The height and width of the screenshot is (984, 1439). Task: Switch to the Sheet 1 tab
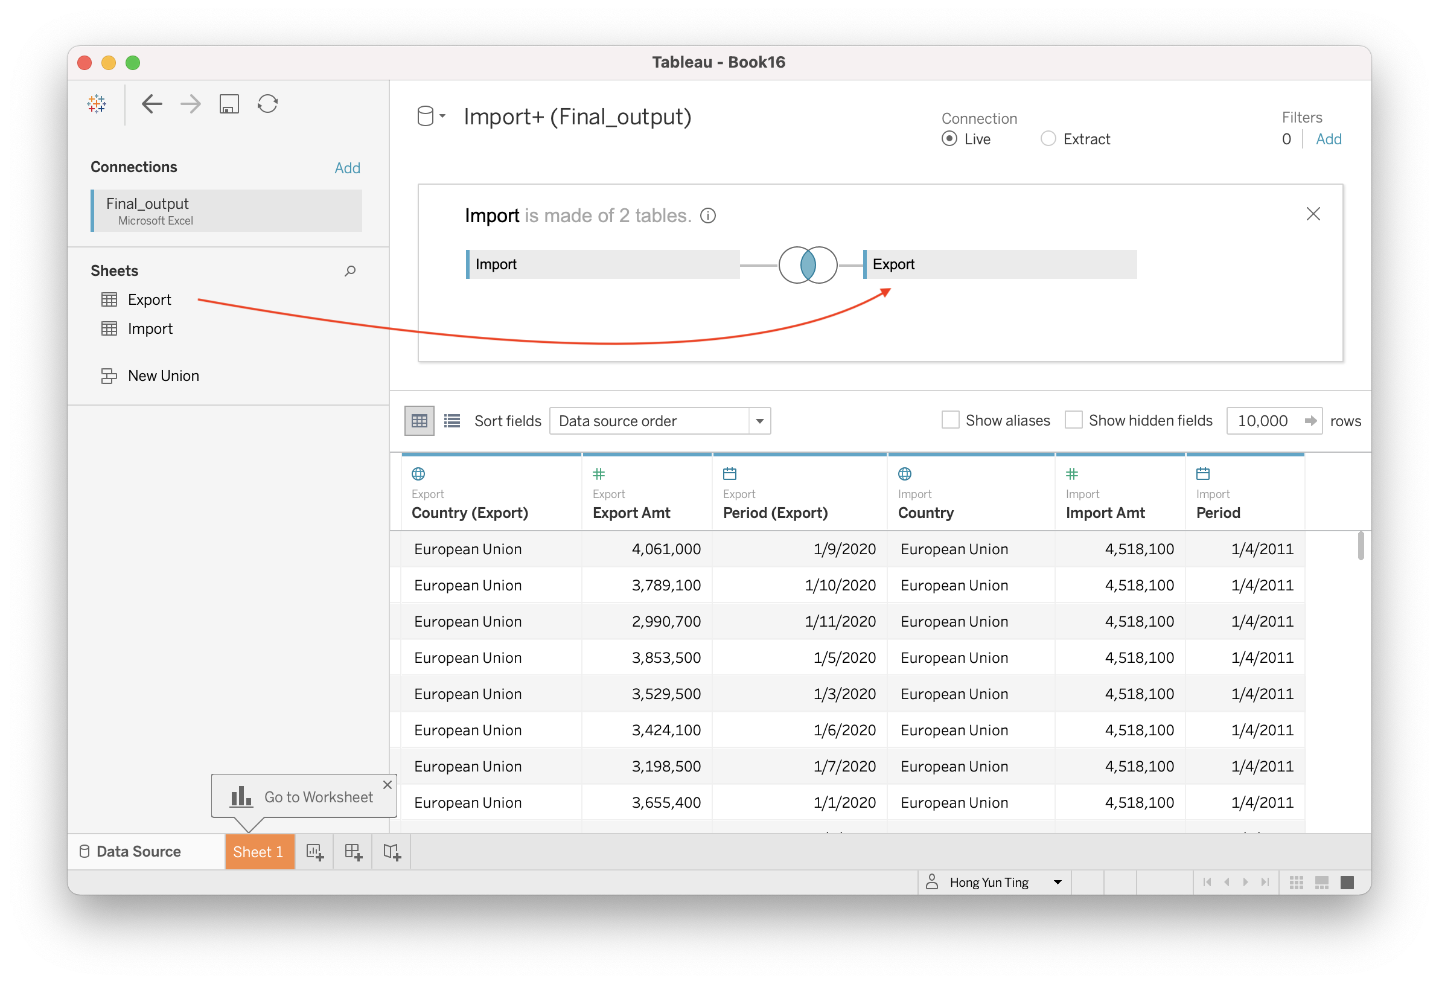pyautogui.click(x=258, y=851)
